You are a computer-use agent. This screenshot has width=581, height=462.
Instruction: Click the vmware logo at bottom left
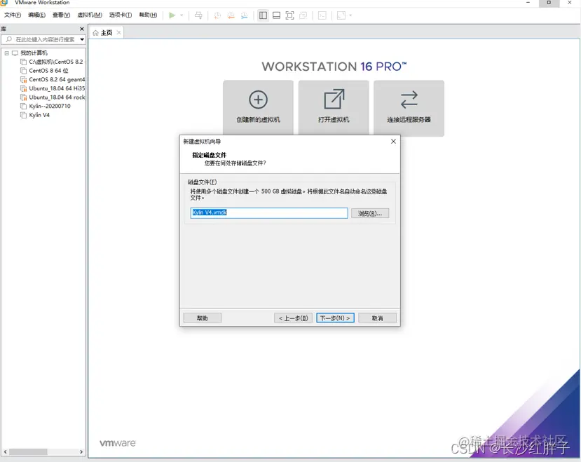(x=118, y=443)
